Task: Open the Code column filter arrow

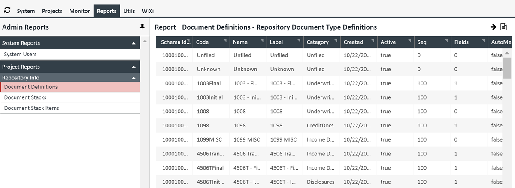Action: pyautogui.click(x=225, y=40)
